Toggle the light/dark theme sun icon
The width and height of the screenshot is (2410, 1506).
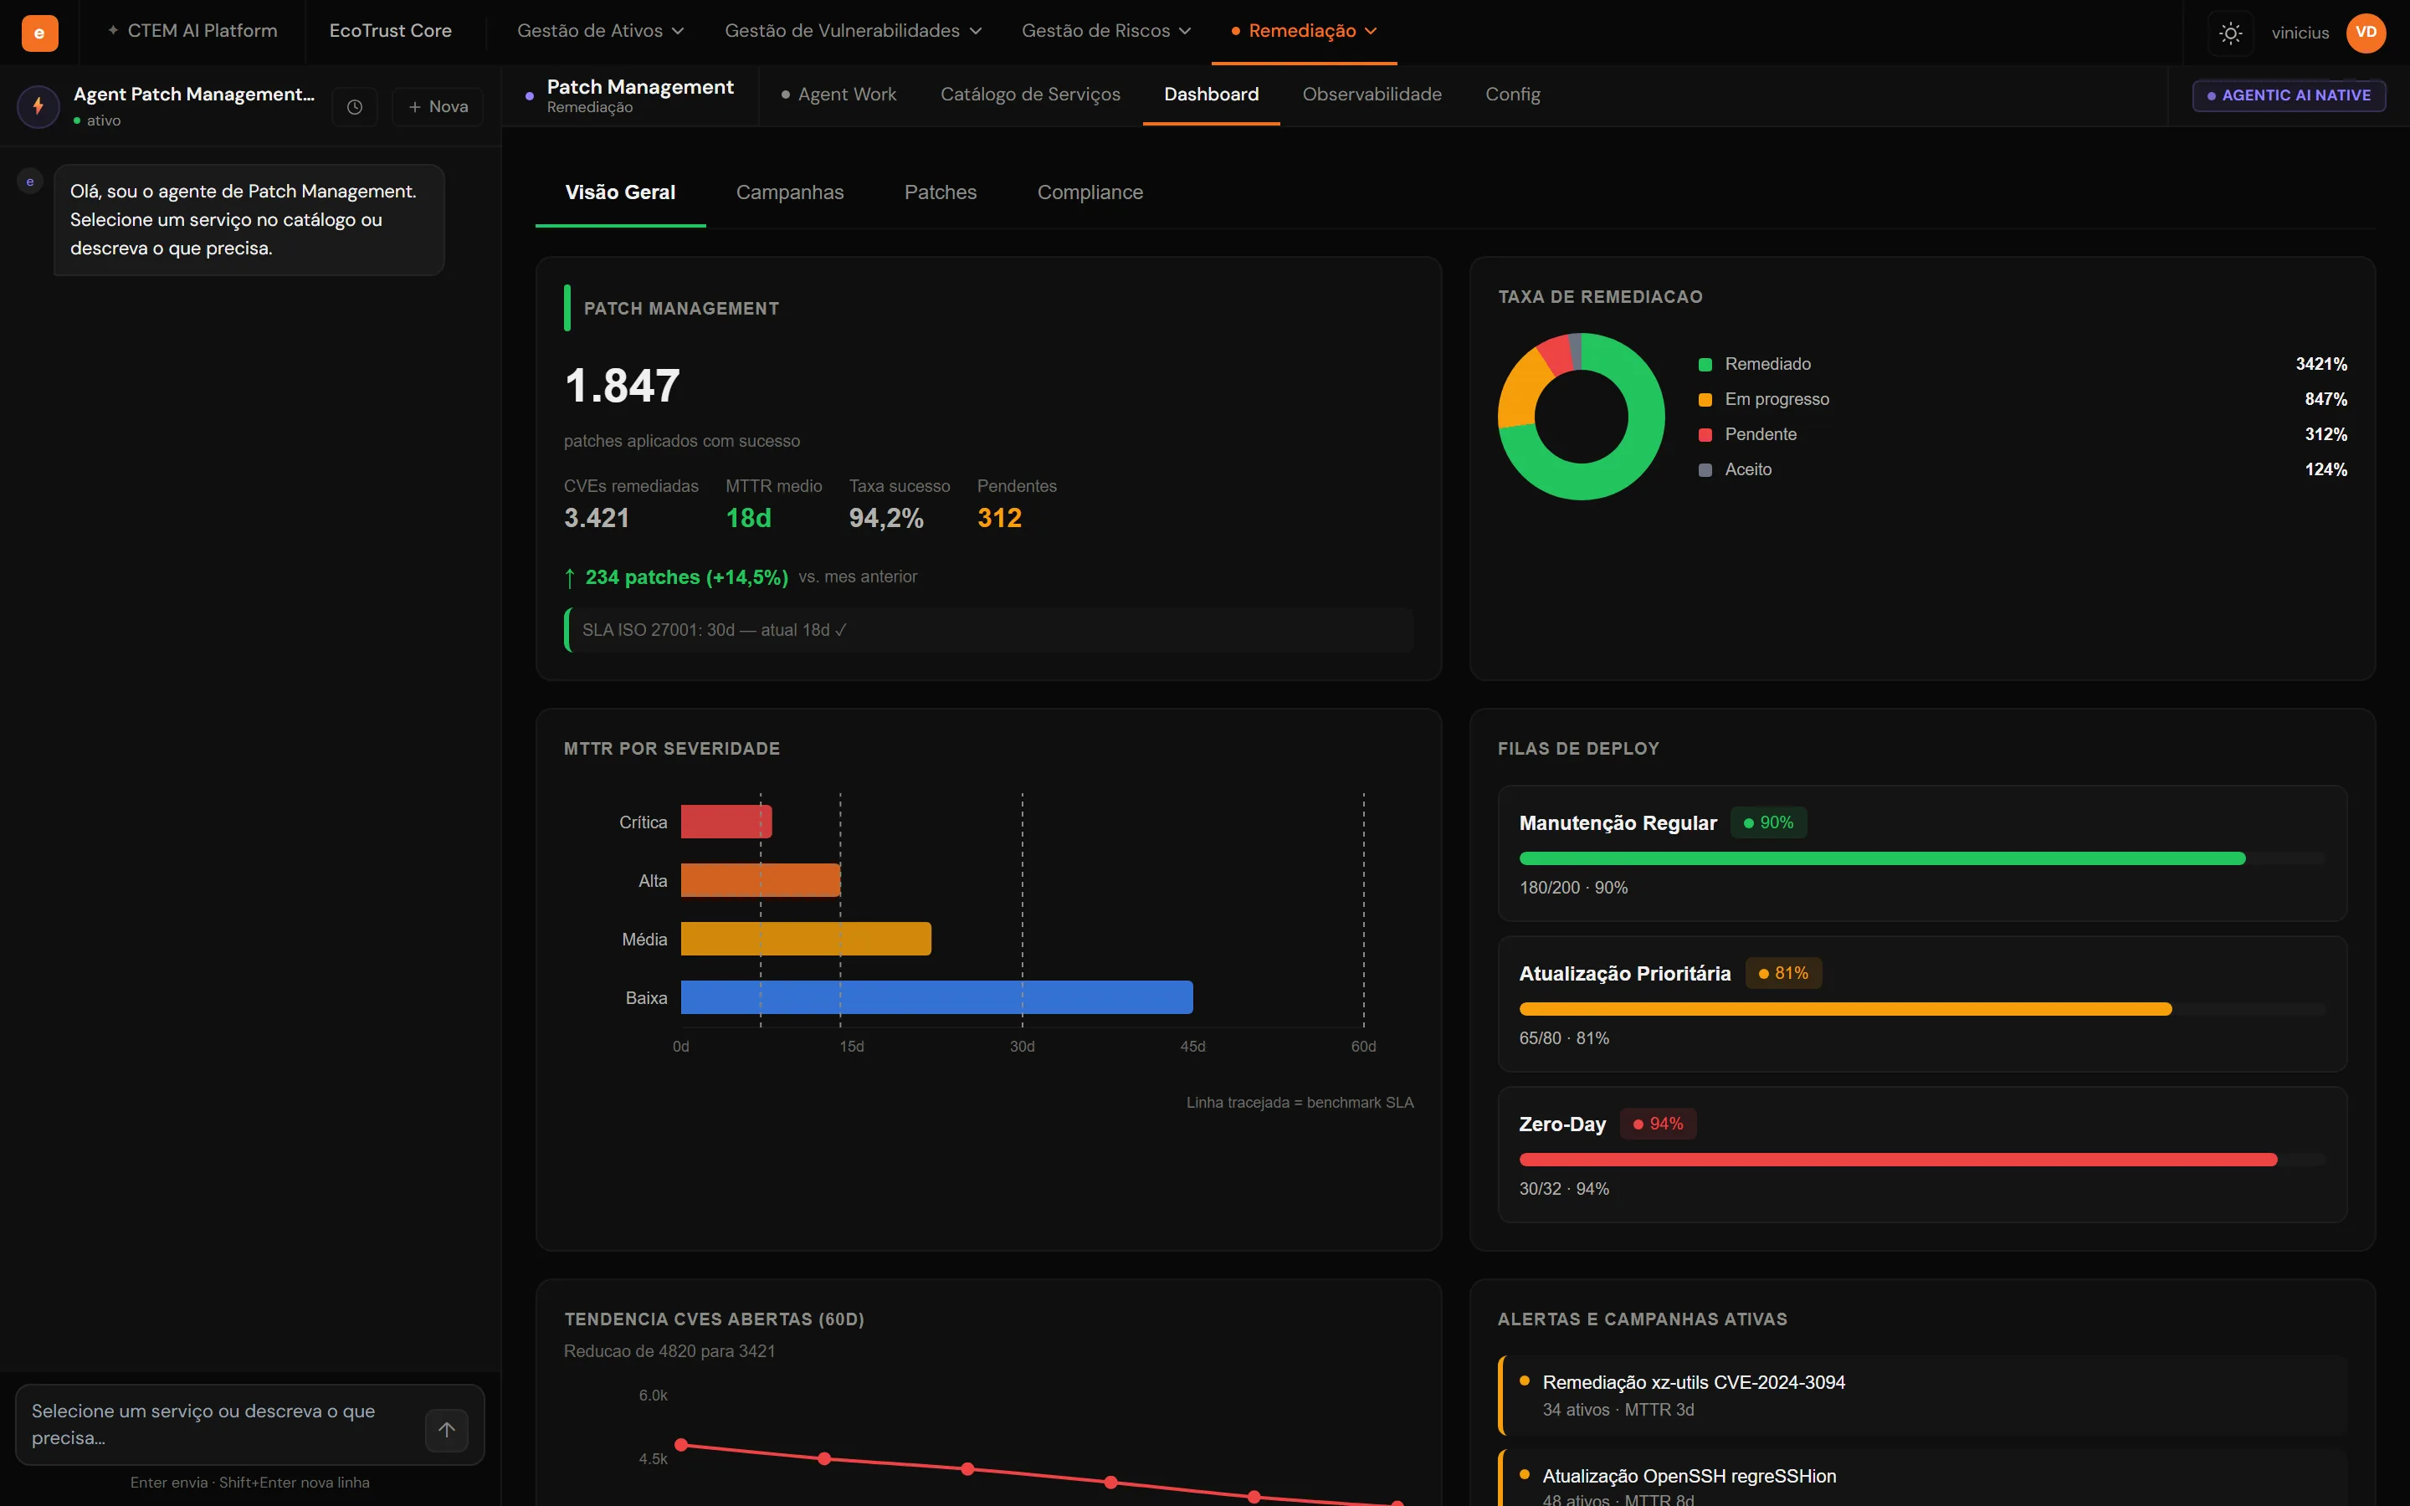2231,33
